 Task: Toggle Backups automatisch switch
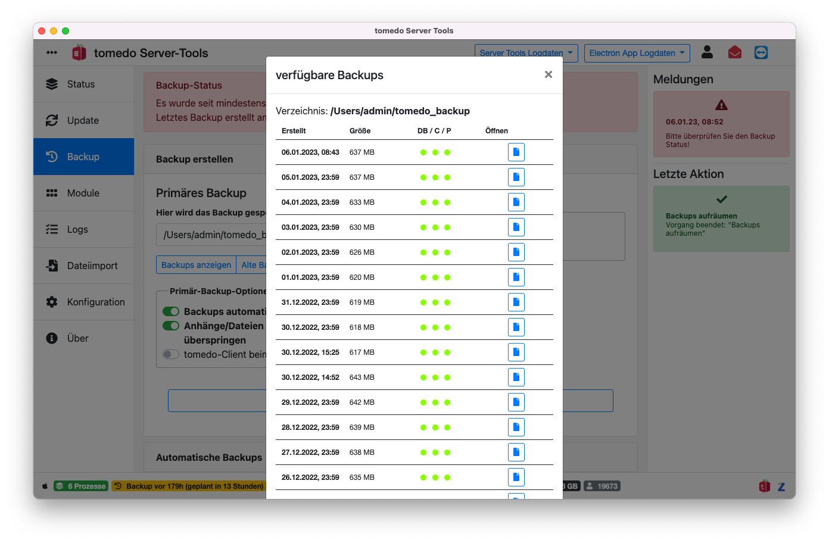click(171, 311)
